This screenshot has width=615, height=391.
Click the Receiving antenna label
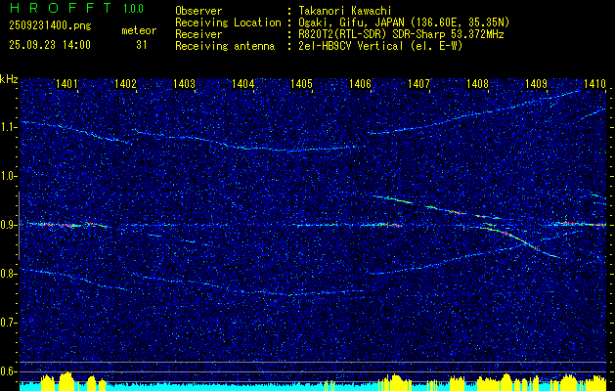point(225,46)
